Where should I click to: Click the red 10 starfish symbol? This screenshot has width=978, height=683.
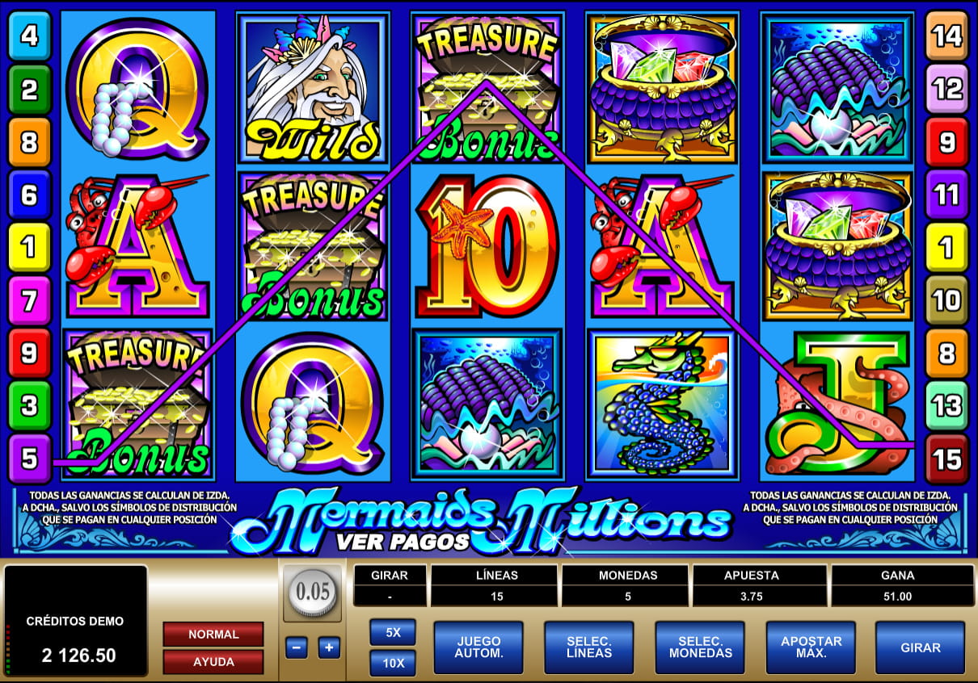click(x=487, y=245)
